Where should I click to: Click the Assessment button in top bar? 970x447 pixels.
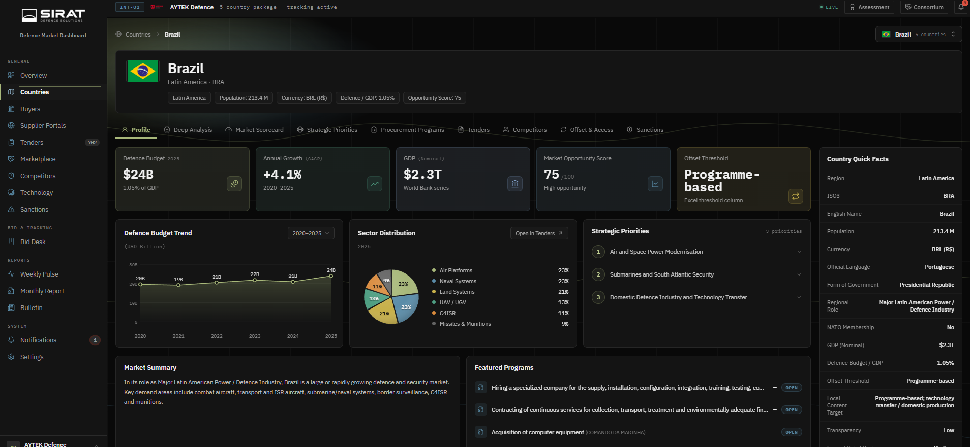[869, 7]
